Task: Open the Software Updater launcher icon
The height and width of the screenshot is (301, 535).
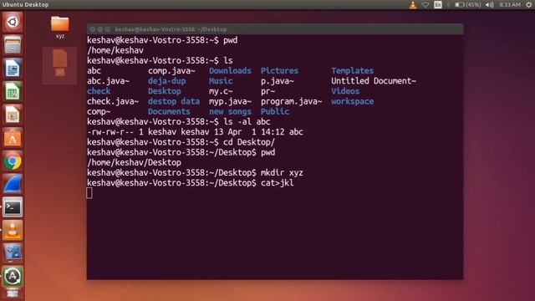Action: point(13,276)
